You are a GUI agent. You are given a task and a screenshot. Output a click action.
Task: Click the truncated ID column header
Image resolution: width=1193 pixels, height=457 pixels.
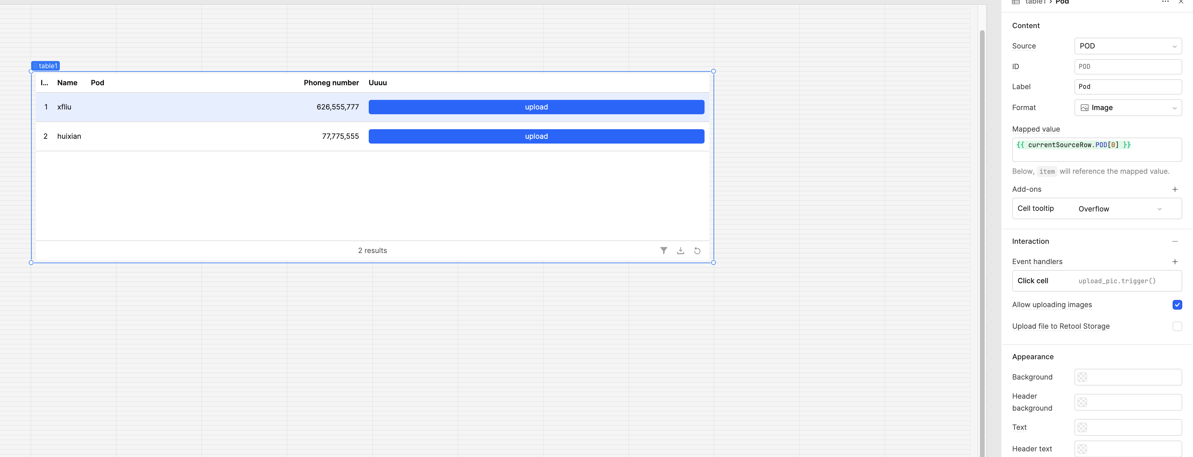point(45,83)
